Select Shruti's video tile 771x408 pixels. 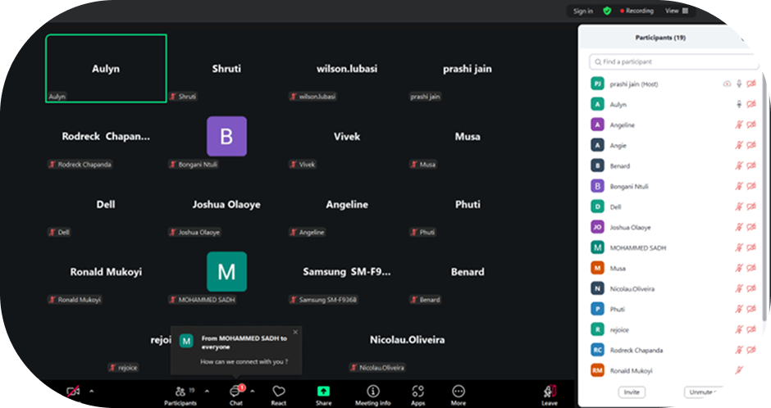coord(226,68)
